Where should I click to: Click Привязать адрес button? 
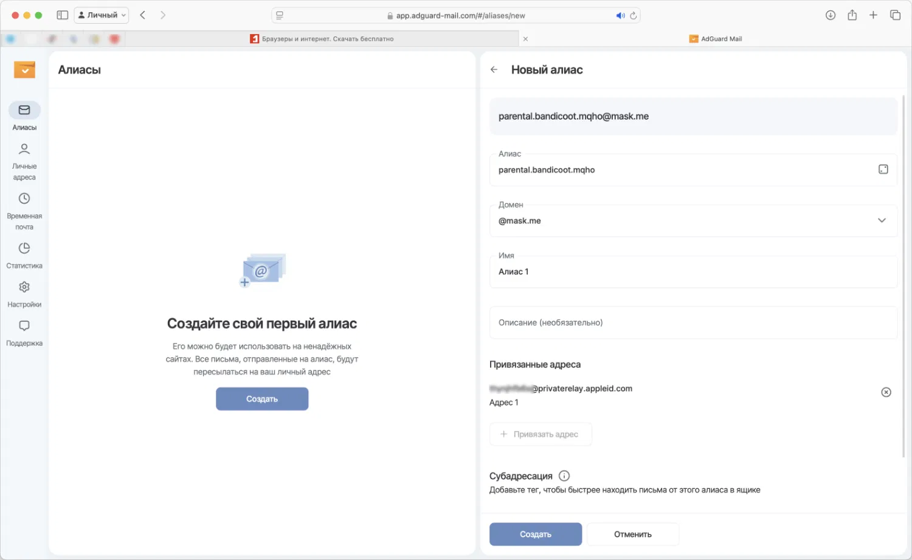tap(540, 434)
